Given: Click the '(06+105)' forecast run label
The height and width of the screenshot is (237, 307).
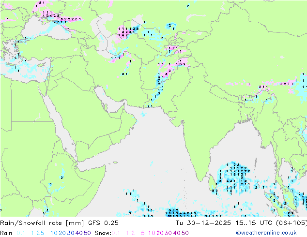Looking at the screenshot, I should [291, 223].
